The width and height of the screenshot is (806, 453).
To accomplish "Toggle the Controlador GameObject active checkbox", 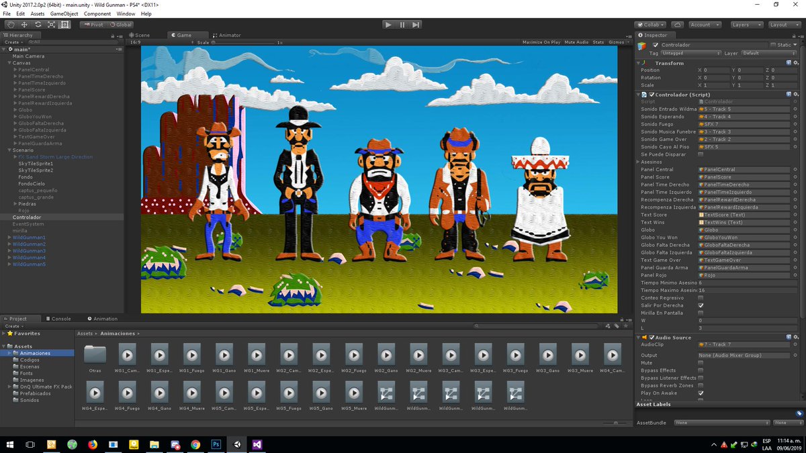I will click(x=656, y=45).
